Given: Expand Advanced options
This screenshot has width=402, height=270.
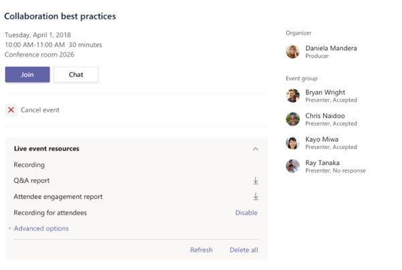Looking at the screenshot, I should coord(41,229).
